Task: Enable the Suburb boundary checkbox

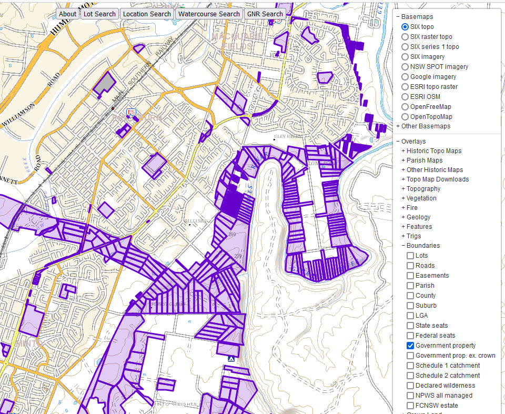Action: (x=410, y=306)
